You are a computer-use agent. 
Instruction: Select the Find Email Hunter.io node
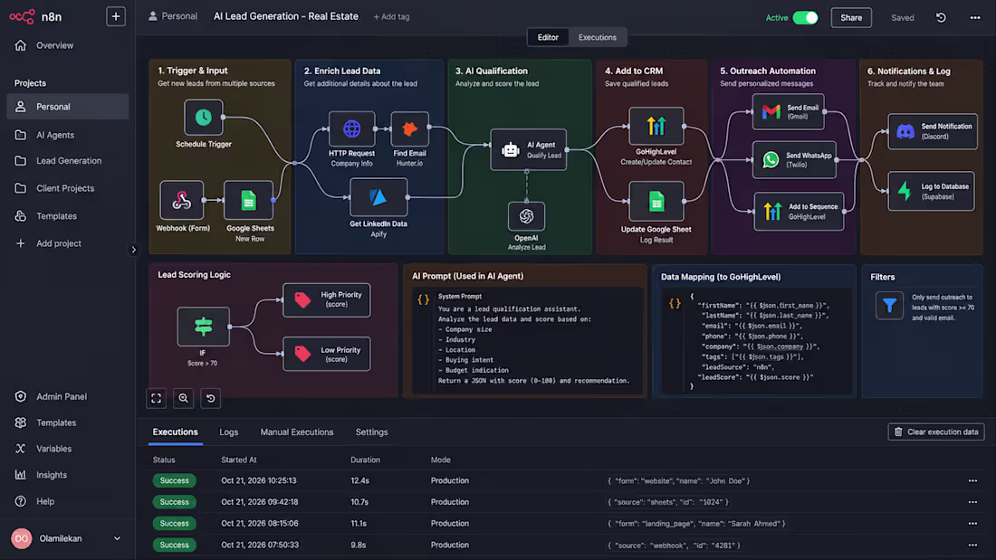(x=409, y=128)
